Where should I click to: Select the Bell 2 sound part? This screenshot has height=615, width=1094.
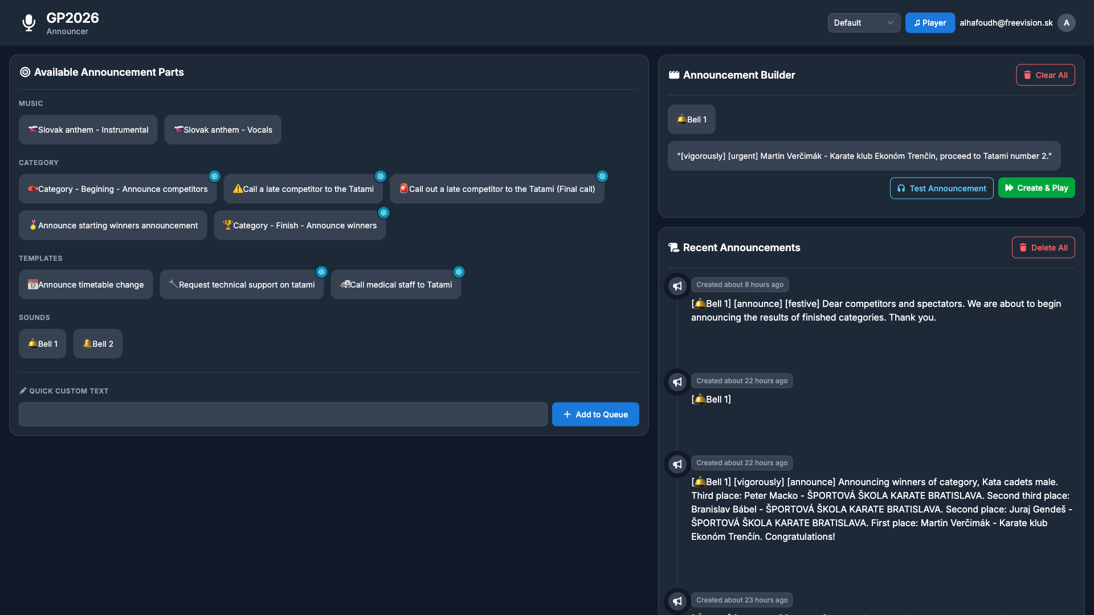97,343
